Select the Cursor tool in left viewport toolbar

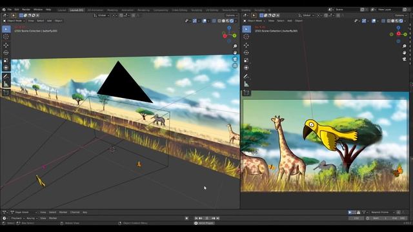(6, 37)
